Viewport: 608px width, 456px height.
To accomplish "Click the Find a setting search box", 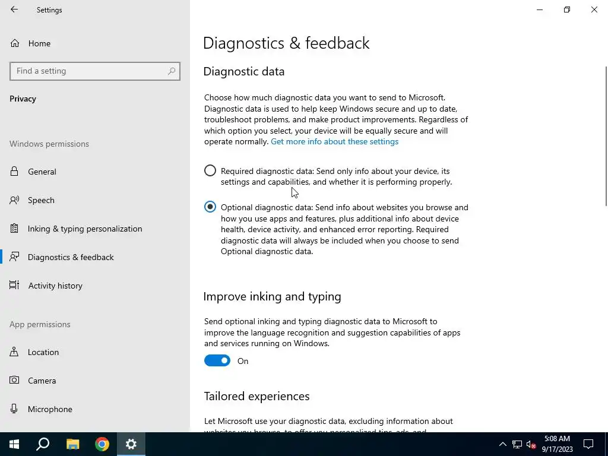I will point(95,71).
